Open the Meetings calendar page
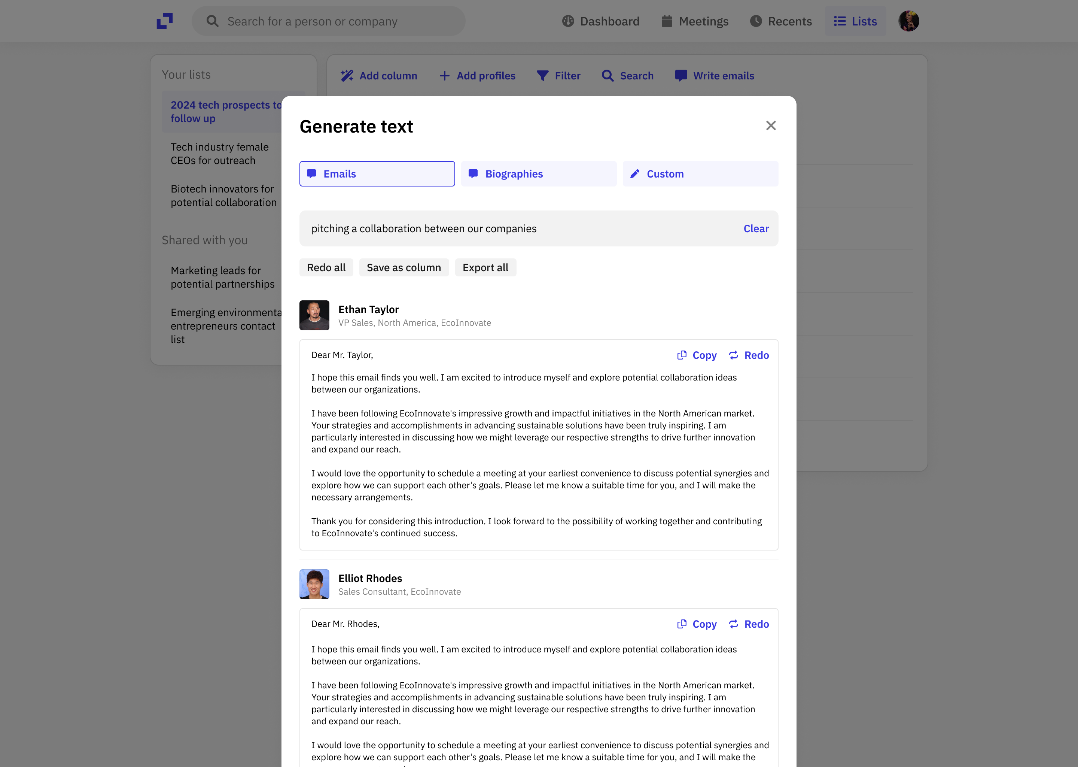This screenshot has width=1078, height=767. click(695, 21)
